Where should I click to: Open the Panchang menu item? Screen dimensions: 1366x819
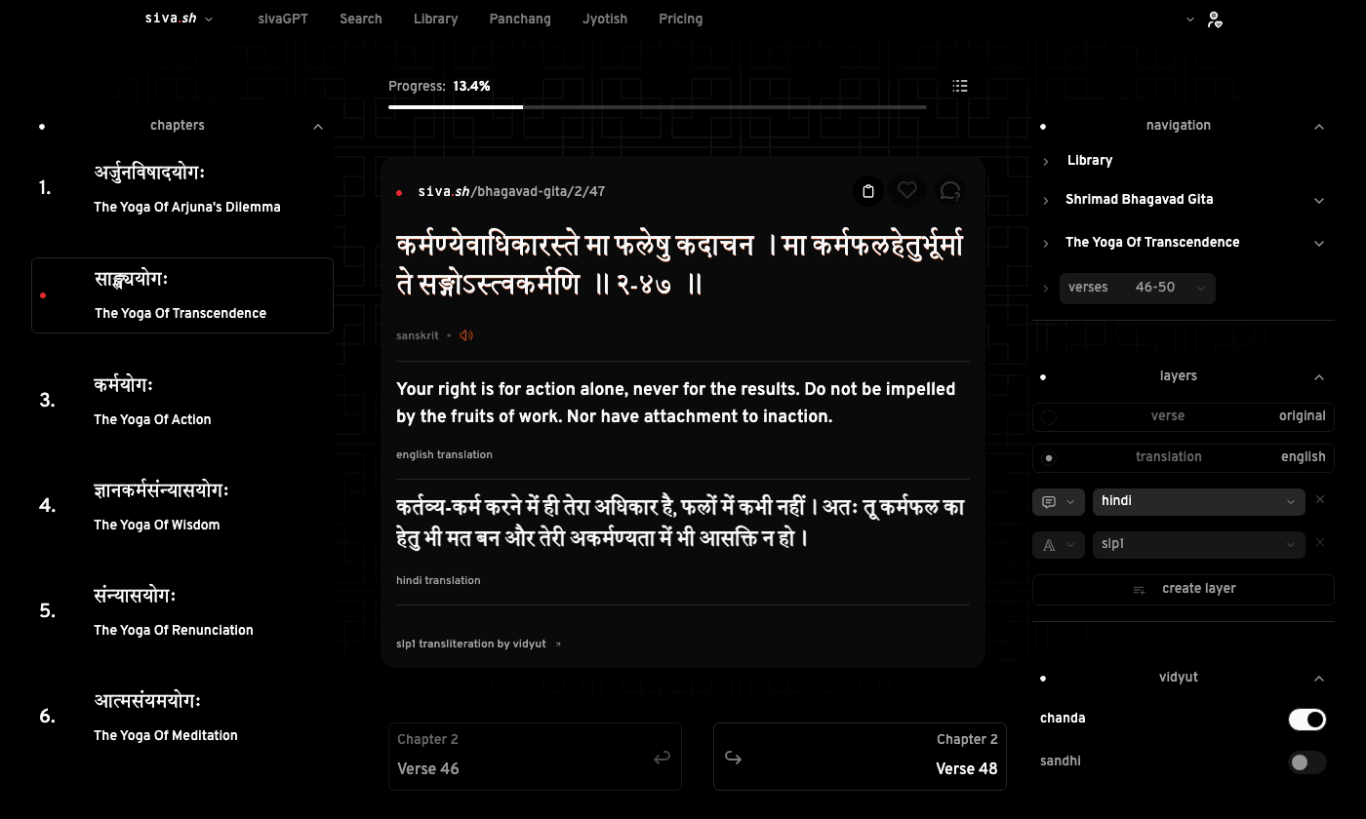point(520,19)
